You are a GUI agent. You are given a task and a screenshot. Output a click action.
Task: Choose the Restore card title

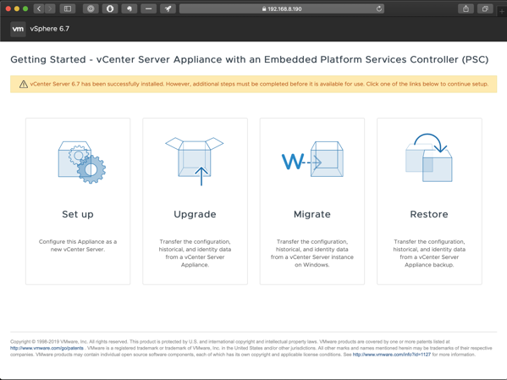(x=429, y=214)
